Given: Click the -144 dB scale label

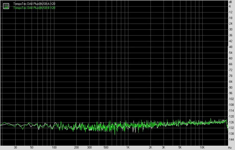Looking at the screenshot, I should pyautogui.click(x=231, y=140).
